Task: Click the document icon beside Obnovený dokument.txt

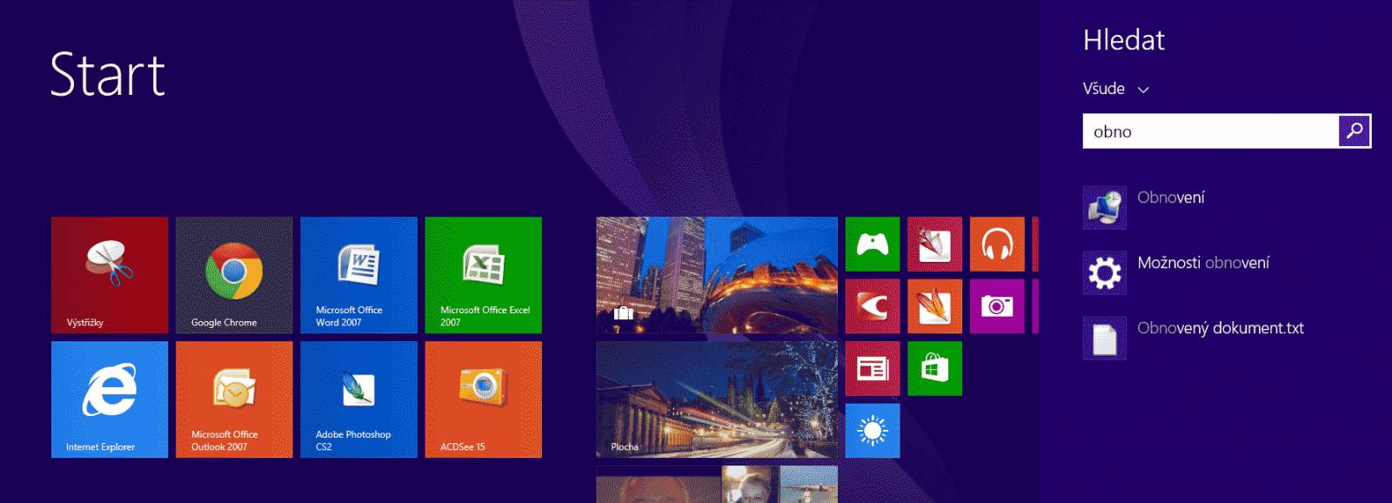Action: (x=1105, y=338)
